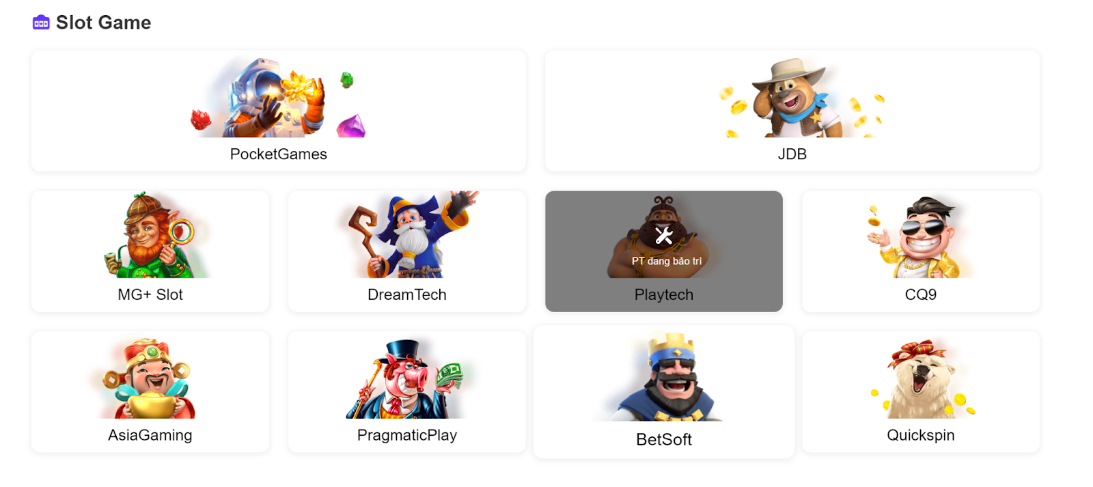Click the Playtech maintenance wrench icon
This screenshot has width=1093, height=487.
[664, 236]
